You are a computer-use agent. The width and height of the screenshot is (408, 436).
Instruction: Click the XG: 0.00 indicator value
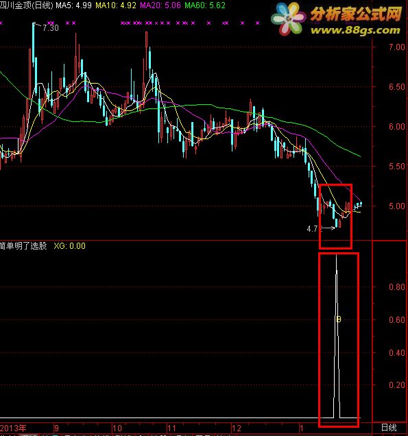tap(69, 246)
